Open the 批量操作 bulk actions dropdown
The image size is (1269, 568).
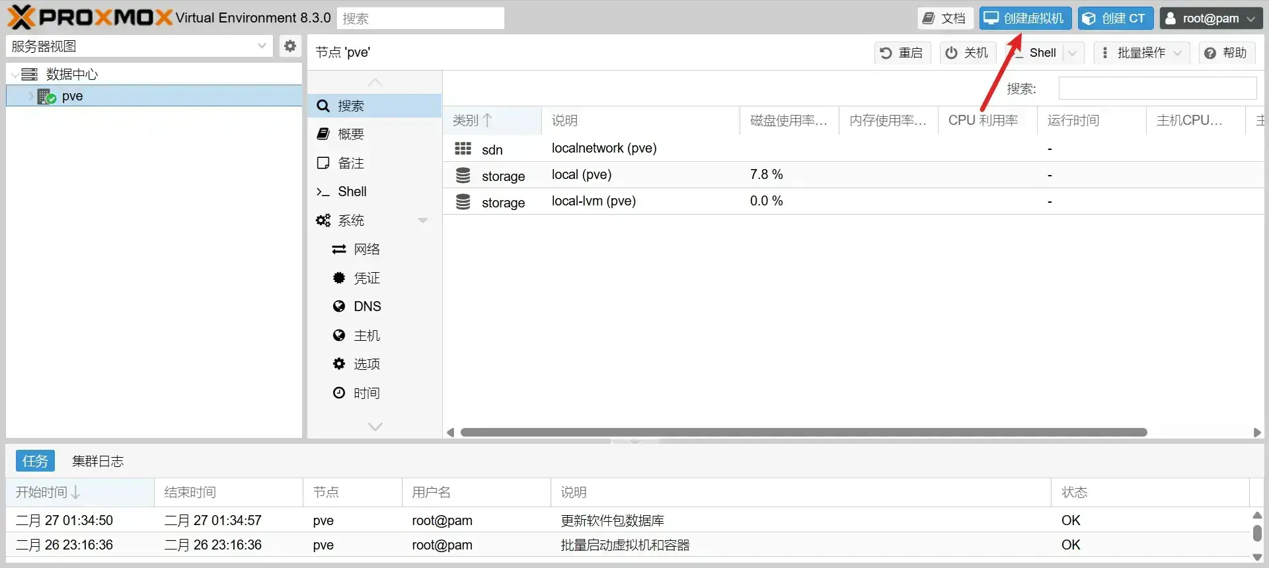coord(1141,53)
